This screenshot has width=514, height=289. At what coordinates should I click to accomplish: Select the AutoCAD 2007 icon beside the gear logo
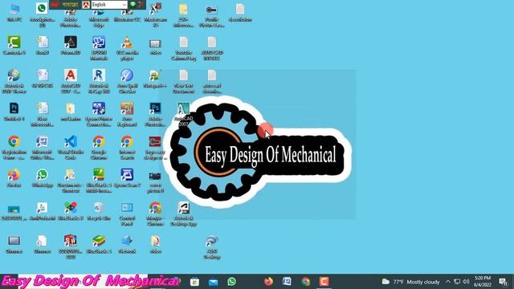[x=183, y=114]
